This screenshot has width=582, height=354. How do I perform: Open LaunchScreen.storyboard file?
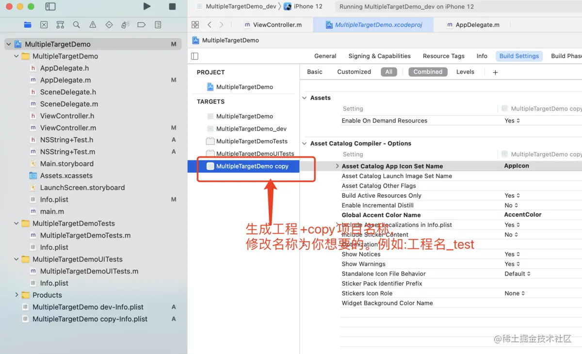click(82, 188)
